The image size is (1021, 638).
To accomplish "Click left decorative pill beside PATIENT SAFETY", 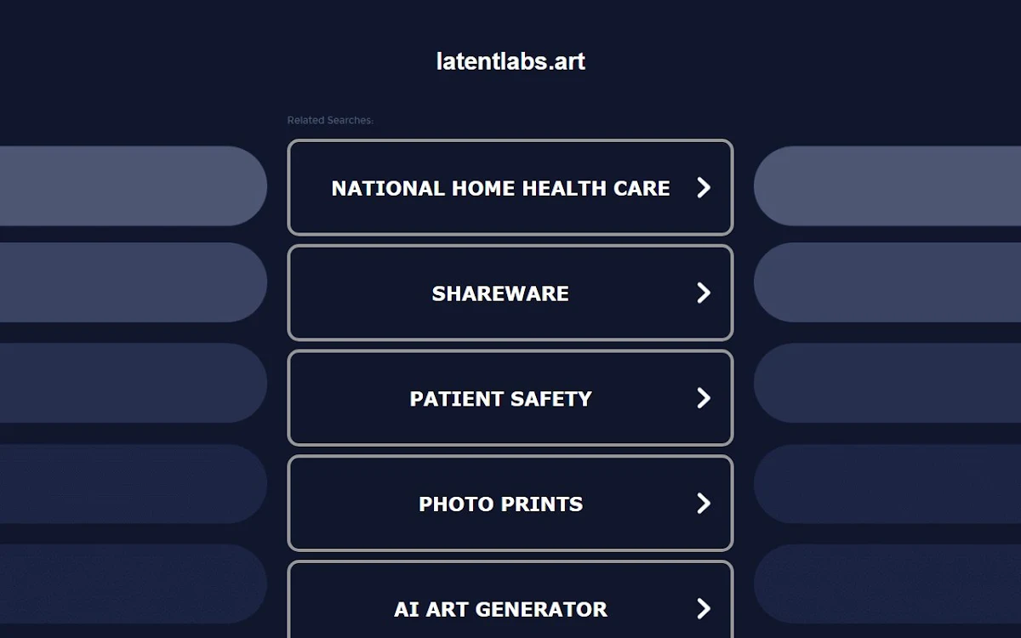I will [134, 383].
